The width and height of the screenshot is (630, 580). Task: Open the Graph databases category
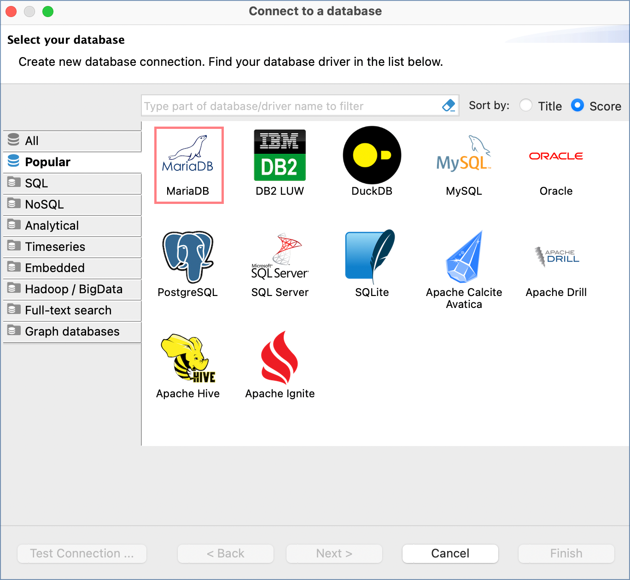click(72, 331)
